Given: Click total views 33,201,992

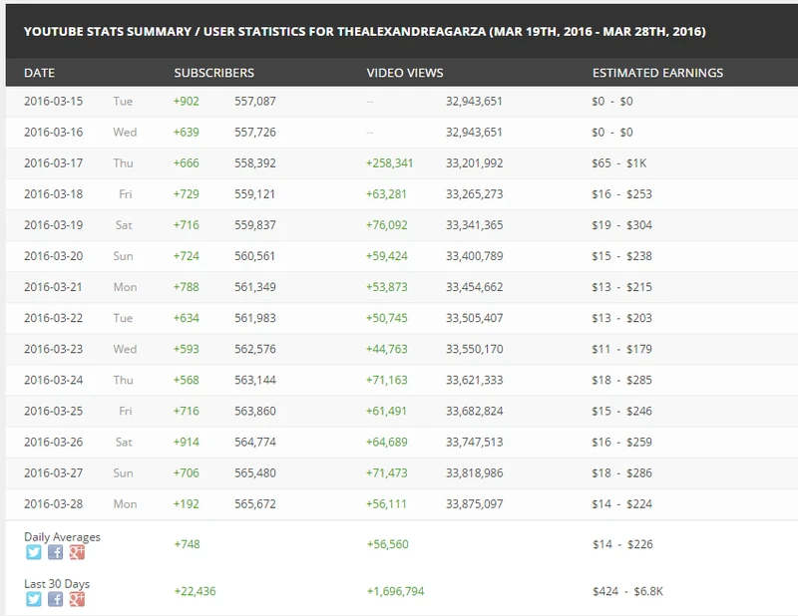Looking at the screenshot, I should [x=475, y=163].
